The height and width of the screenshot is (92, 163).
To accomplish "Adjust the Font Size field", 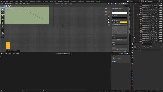I will click(120, 27).
